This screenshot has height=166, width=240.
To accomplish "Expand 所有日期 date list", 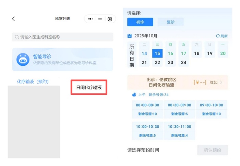I will click(132, 55).
